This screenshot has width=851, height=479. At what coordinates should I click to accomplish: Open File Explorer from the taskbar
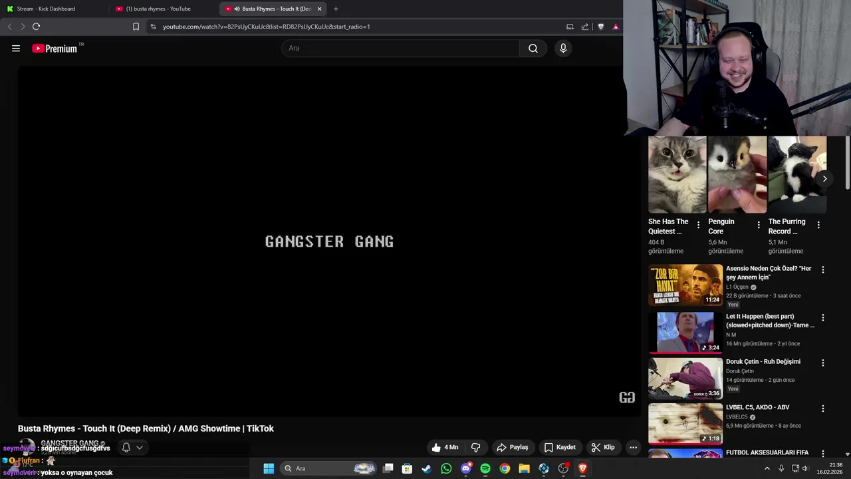pyautogui.click(x=525, y=468)
